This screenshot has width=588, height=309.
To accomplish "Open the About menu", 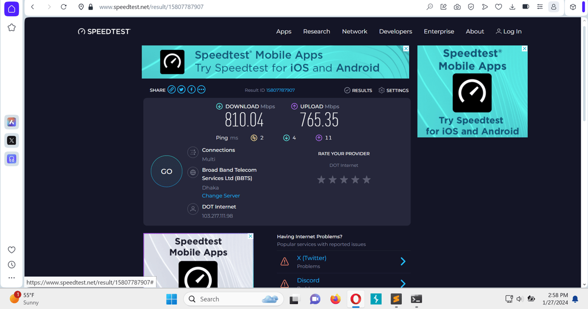I will (475, 31).
